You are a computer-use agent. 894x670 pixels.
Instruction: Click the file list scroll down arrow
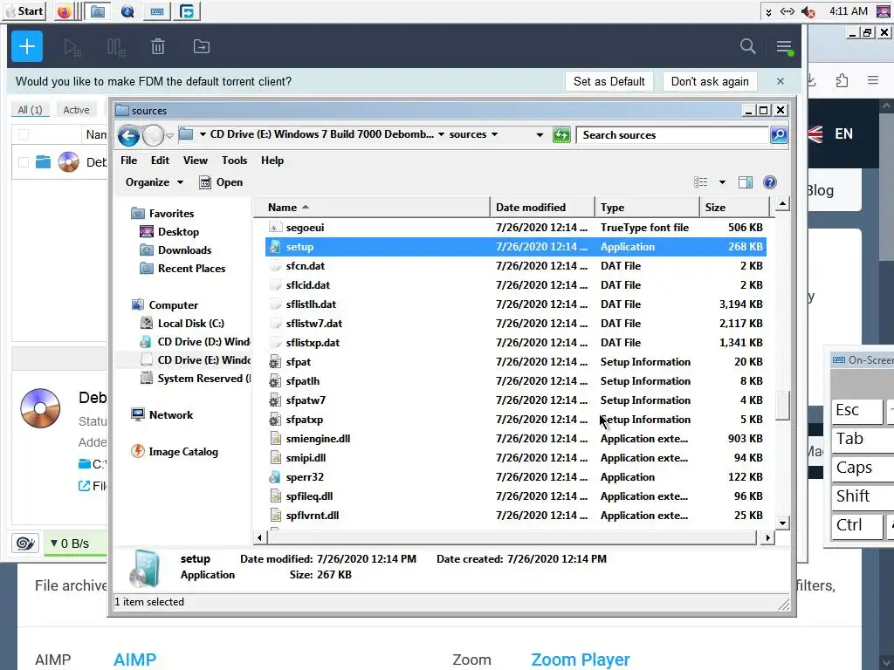pos(783,523)
